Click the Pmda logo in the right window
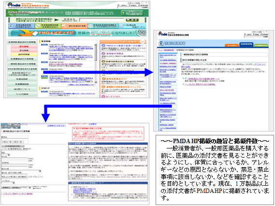Image resolution: width=275 pixels, height=206 pixels. click(162, 34)
